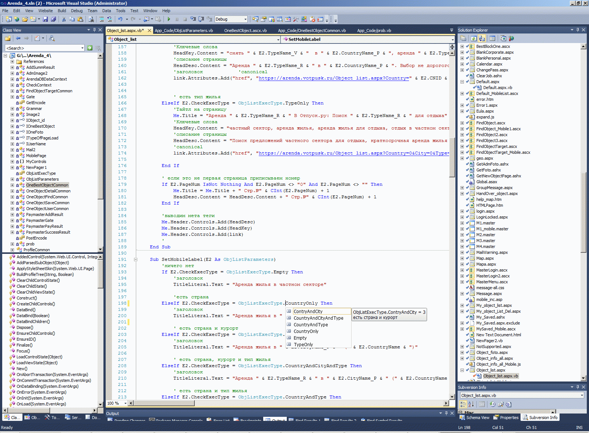Toggle pin on Class View panel
Viewport: 589px width, 433px height.
coord(94,30)
